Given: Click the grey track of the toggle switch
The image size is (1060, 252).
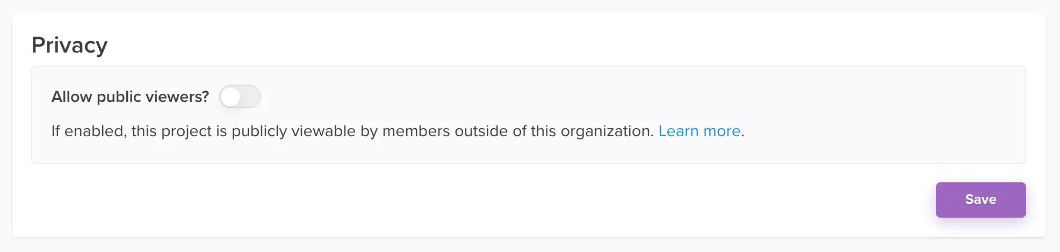Looking at the screenshot, I should (x=250, y=97).
